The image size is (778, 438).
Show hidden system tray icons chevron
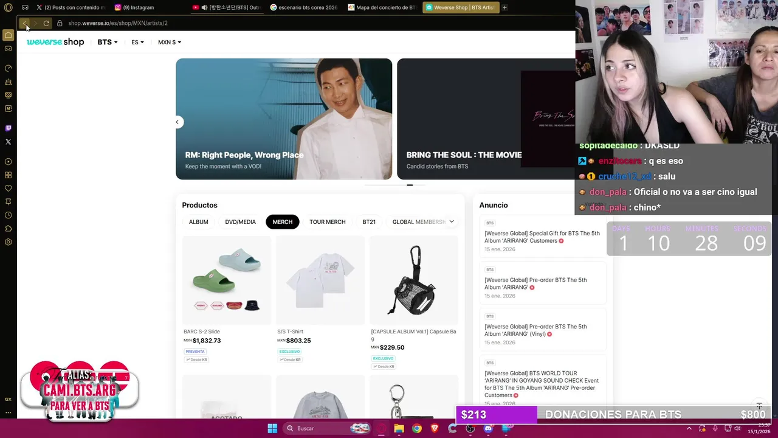689,428
